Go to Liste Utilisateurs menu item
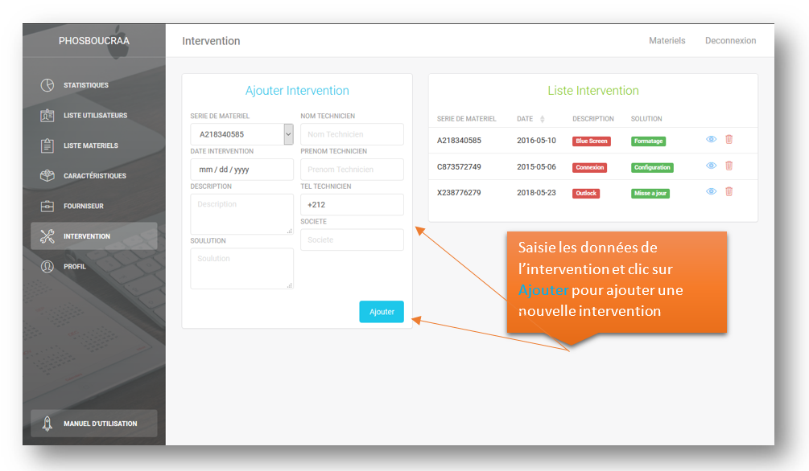The height and width of the screenshot is (471, 809). [94, 116]
